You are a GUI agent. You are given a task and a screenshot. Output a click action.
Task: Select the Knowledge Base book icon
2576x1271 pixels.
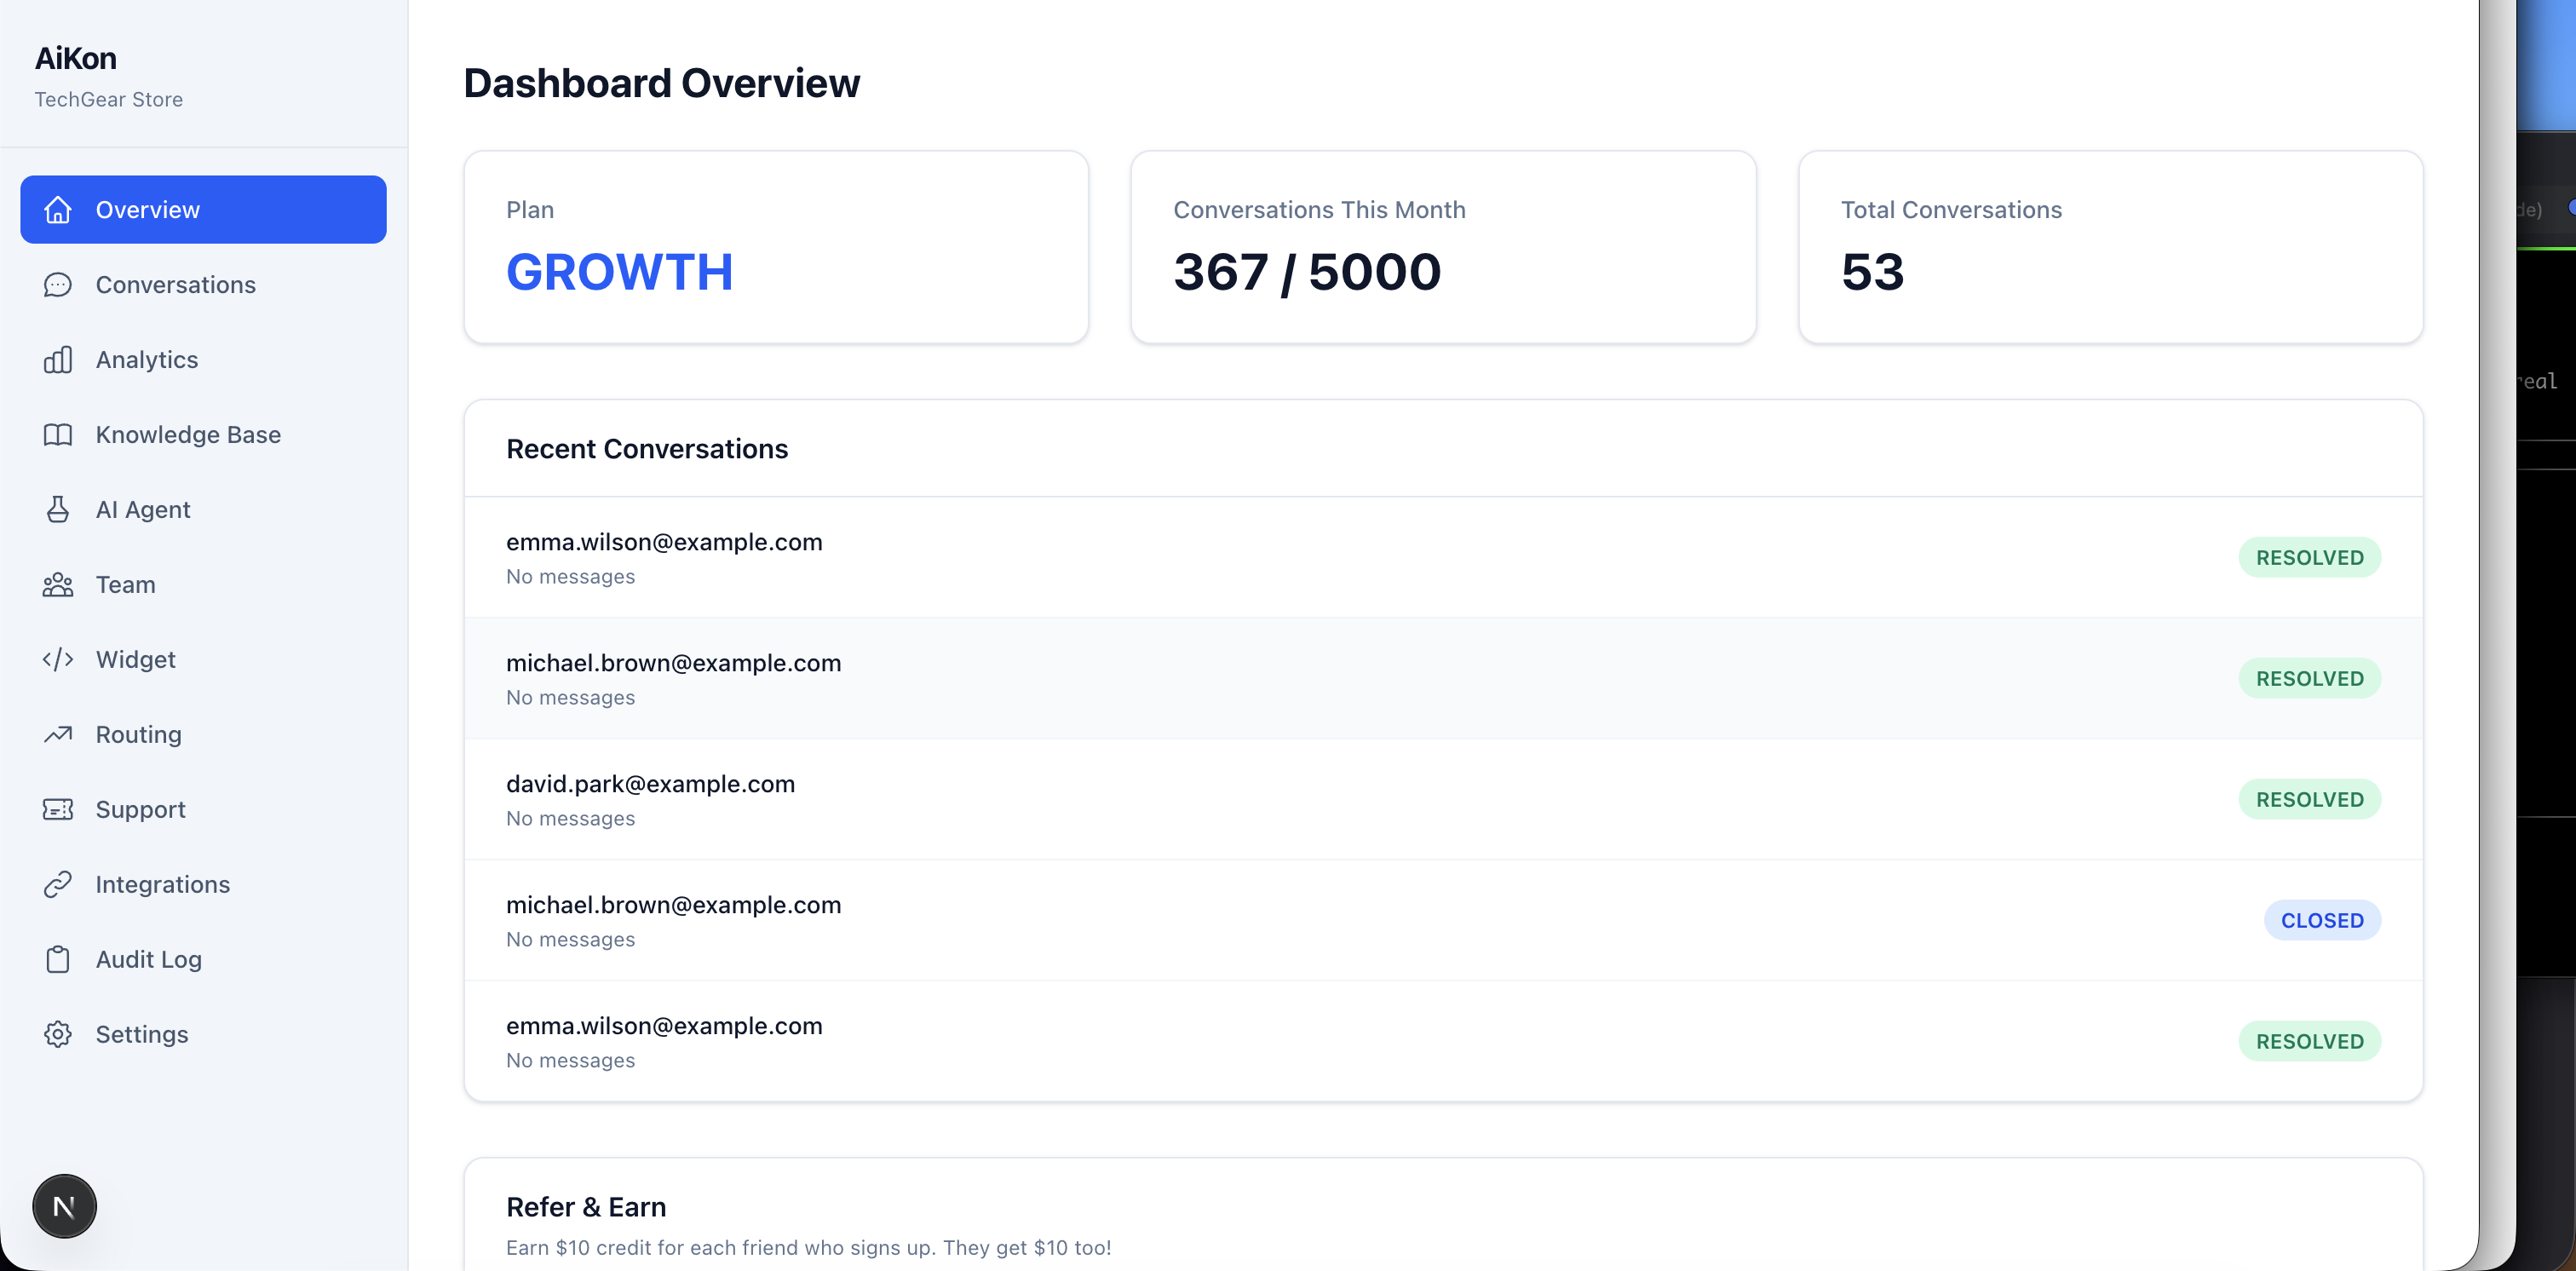(x=58, y=435)
